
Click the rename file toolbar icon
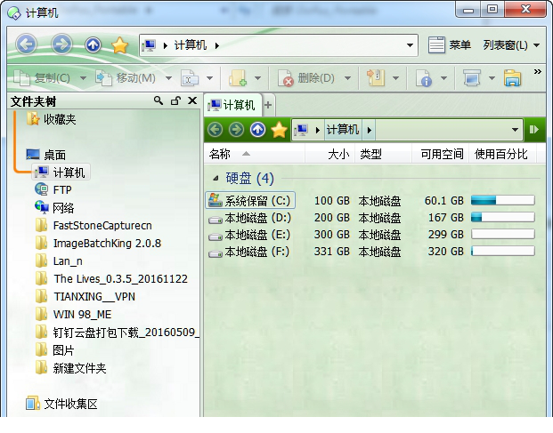[x=190, y=78]
